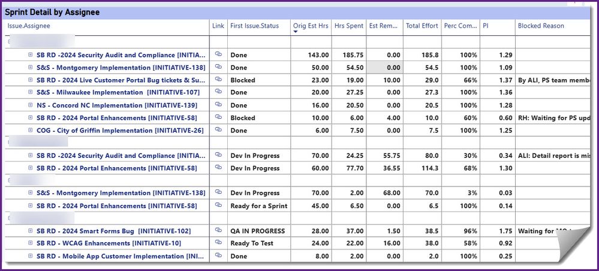Click the Est Rem... column header
Image resolution: width=599 pixels, height=271 pixels.
point(384,26)
